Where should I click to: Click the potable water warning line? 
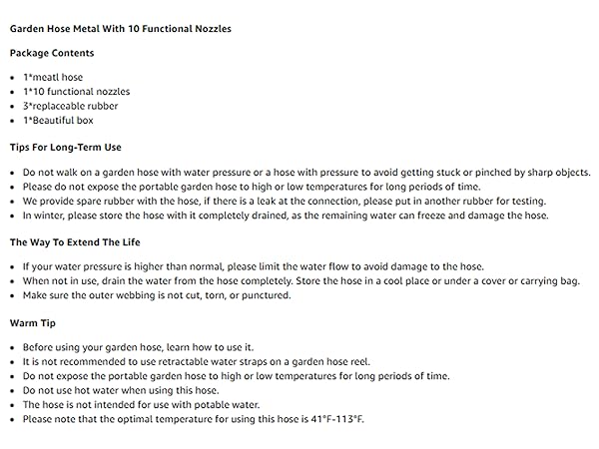(141, 405)
